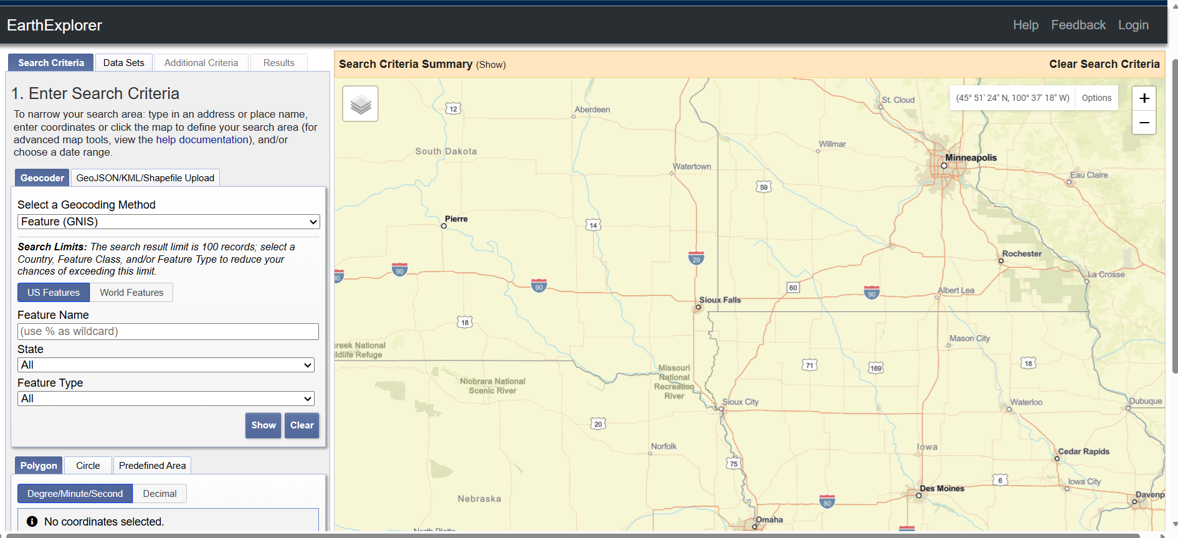Open the map layers icon
The width and height of the screenshot is (1178, 538).
(361, 104)
